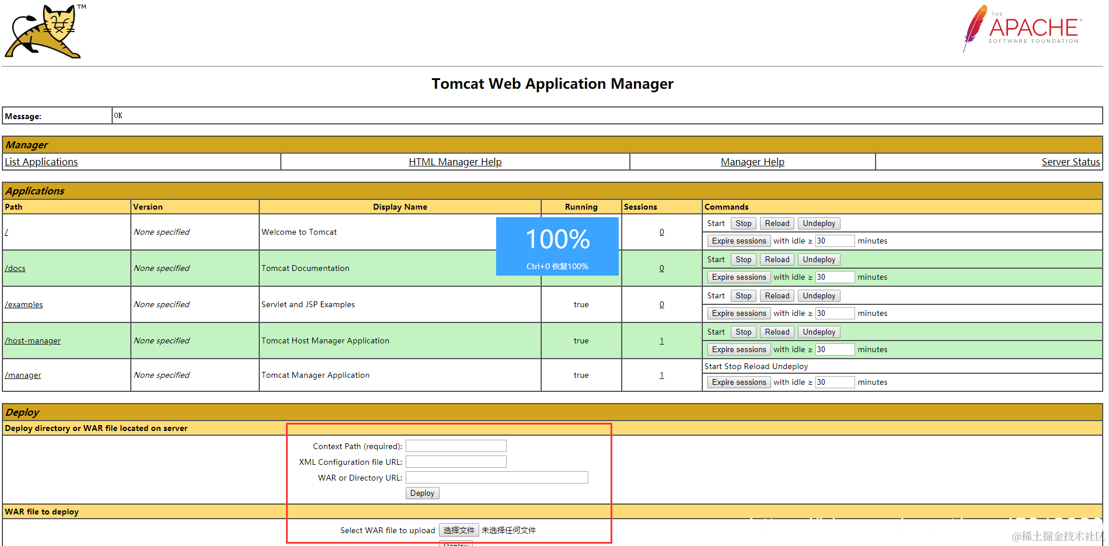This screenshot has height=546, width=1109.
Task: Expire sessions for the /manager application
Action: coord(739,382)
